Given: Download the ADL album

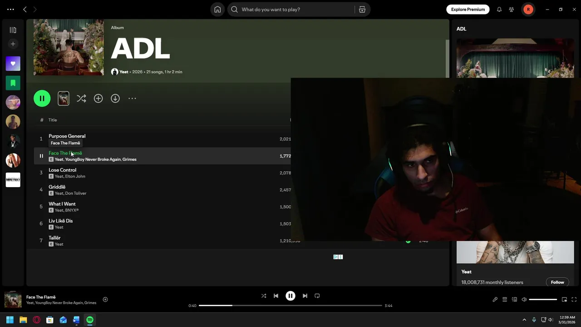Looking at the screenshot, I should click(x=115, y=99).
